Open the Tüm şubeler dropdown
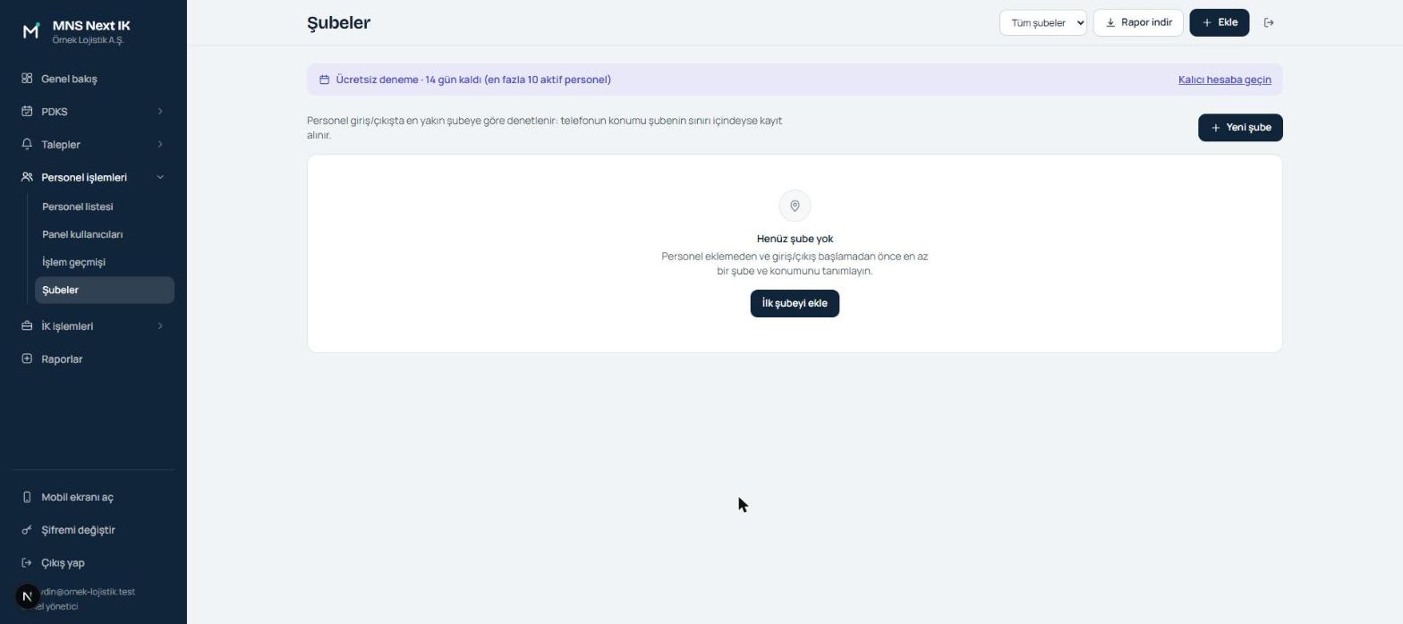This screenshot has width=1403, height=624. click(x=1043, y=22)
